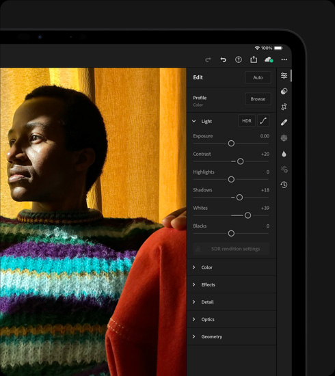Click the Whites slider handle
The width and height of the screenshot is (335, 376).
247,215
